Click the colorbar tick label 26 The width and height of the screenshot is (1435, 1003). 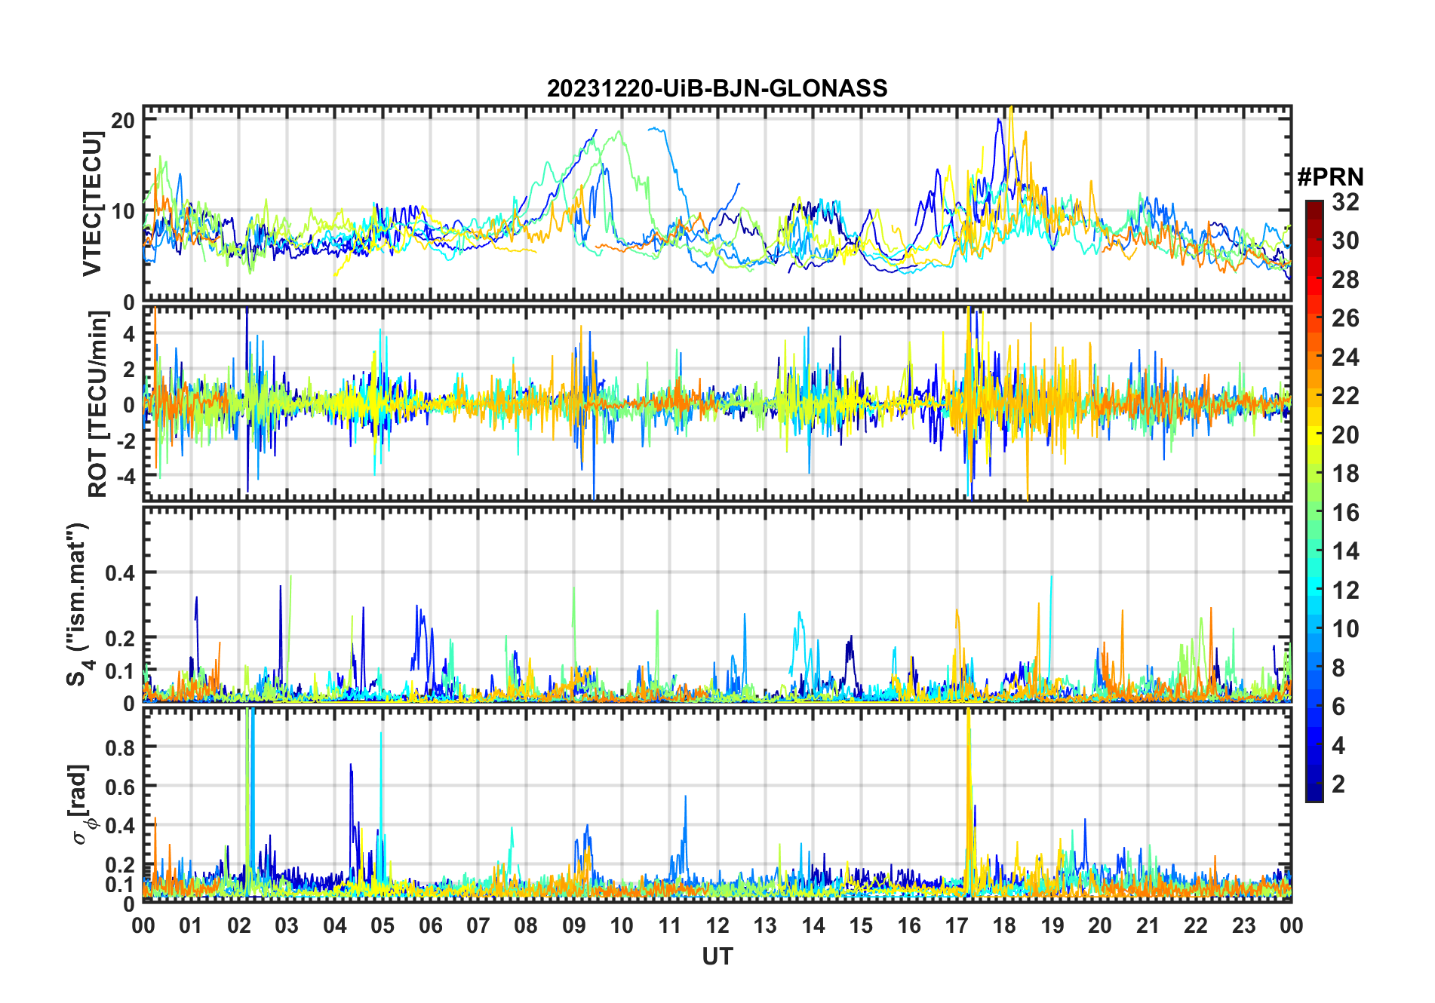1345,318
